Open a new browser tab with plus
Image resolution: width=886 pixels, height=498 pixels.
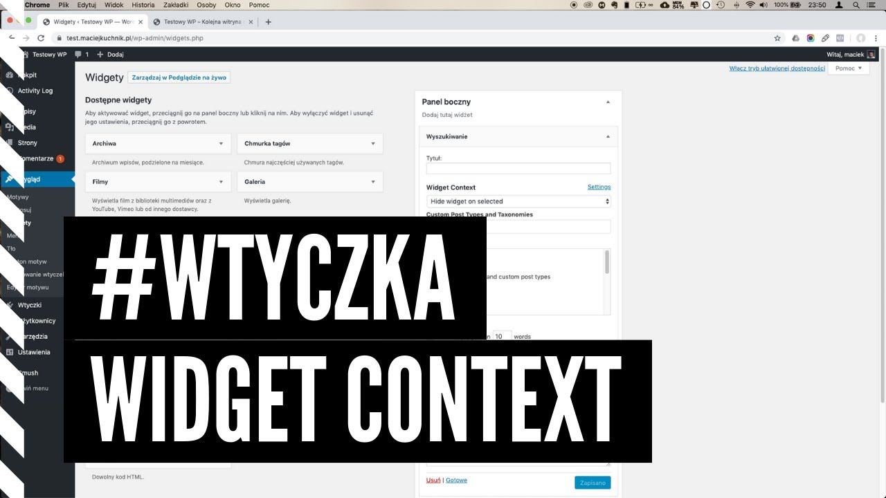(x=269, y=21)
